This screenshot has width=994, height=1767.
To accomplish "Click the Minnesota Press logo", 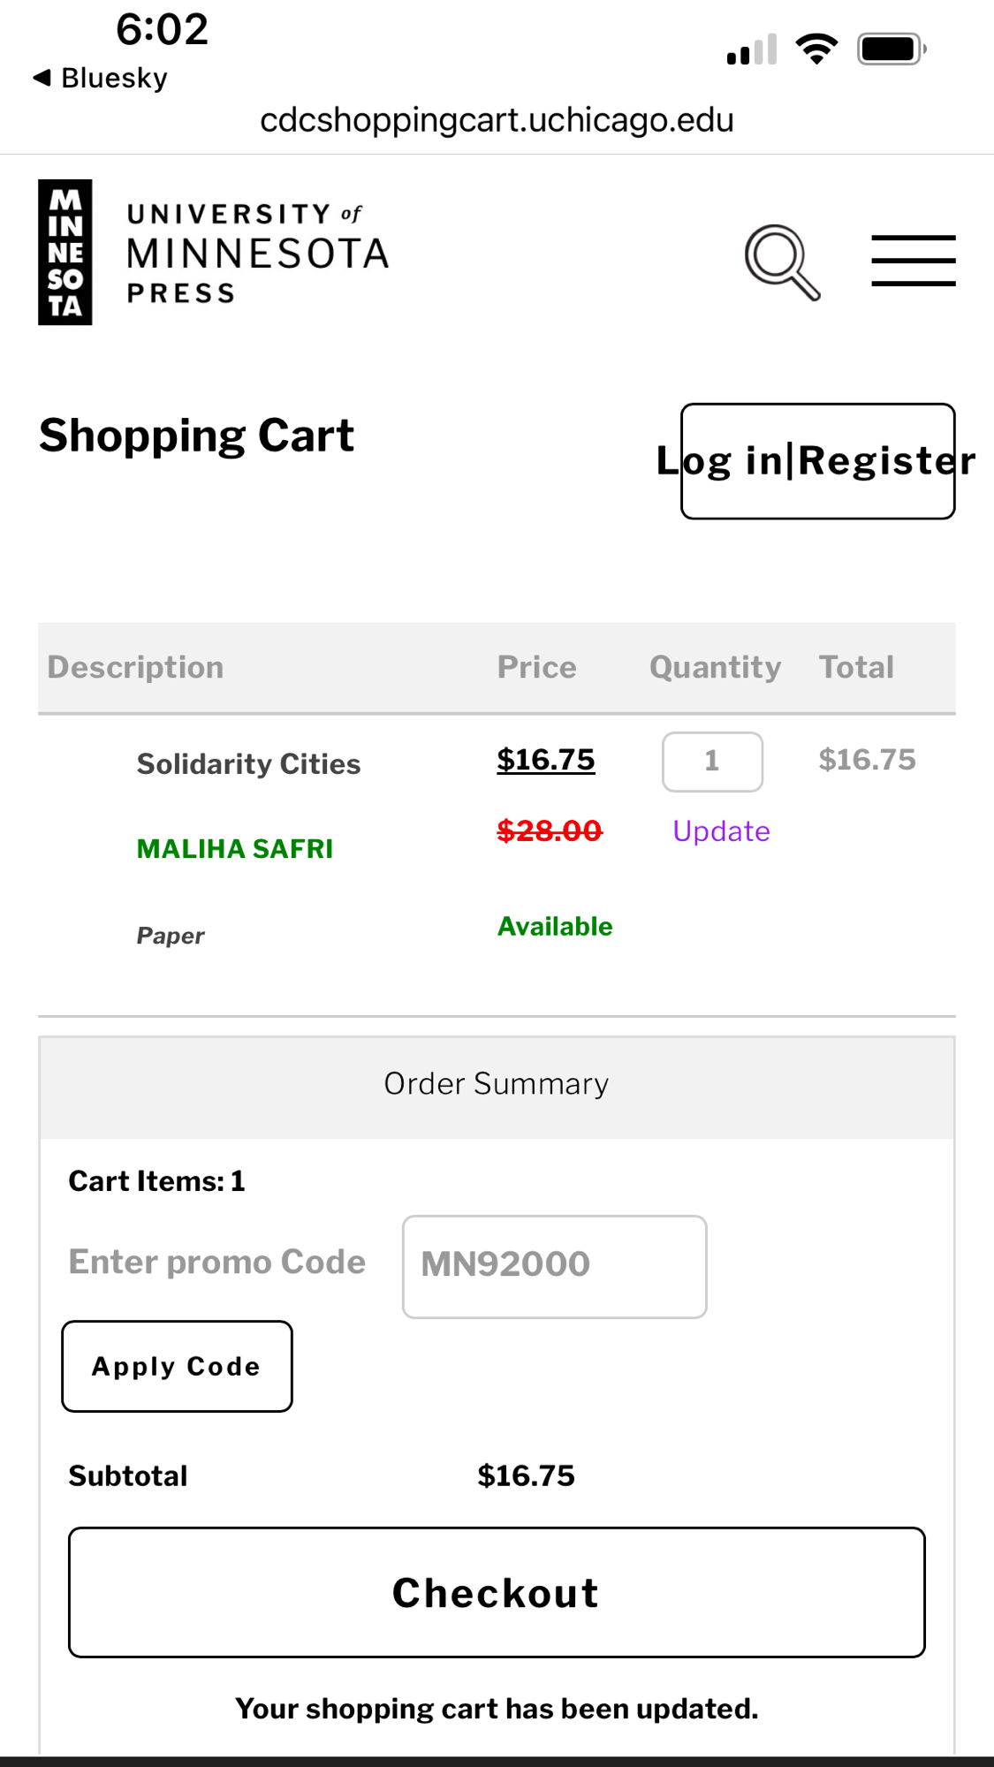I will pyautogui.click(x=65, y=253).
